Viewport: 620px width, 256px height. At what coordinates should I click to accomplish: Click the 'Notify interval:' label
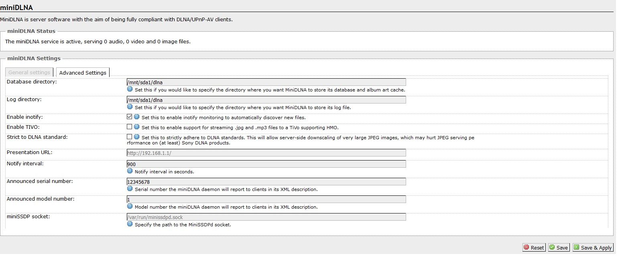[x=25, y=163]
